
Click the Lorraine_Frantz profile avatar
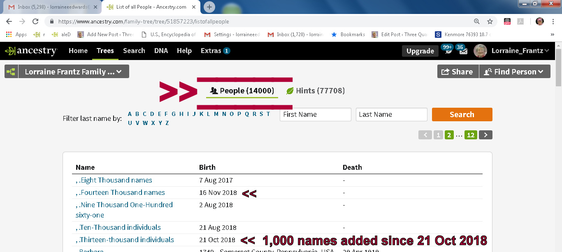tap(480, 51)
